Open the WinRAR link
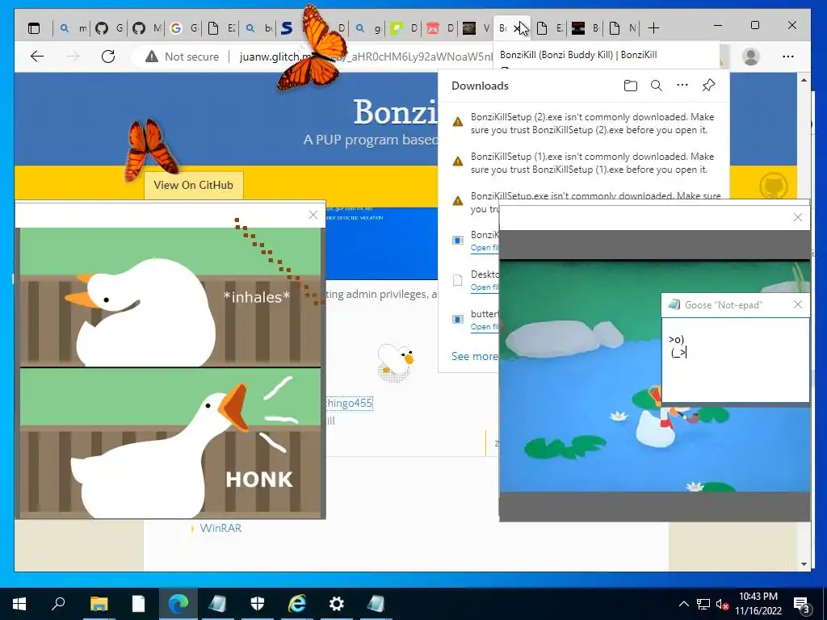 220,528
